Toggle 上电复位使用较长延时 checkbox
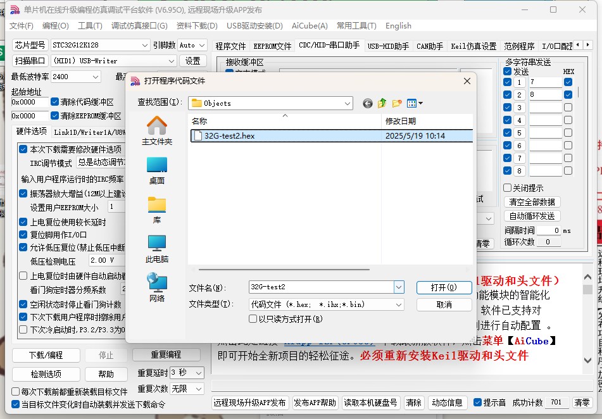 [23, 222]
